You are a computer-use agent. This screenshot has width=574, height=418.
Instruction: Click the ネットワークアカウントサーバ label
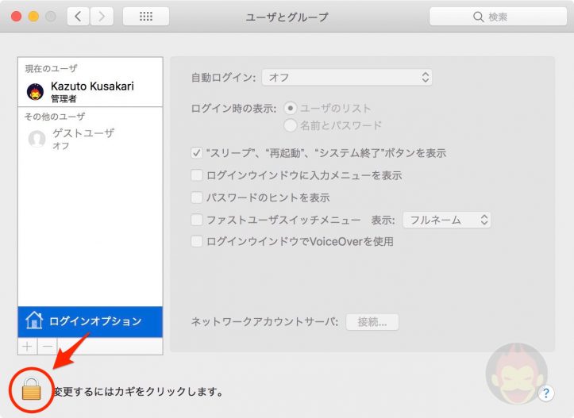tap(264, 322)
